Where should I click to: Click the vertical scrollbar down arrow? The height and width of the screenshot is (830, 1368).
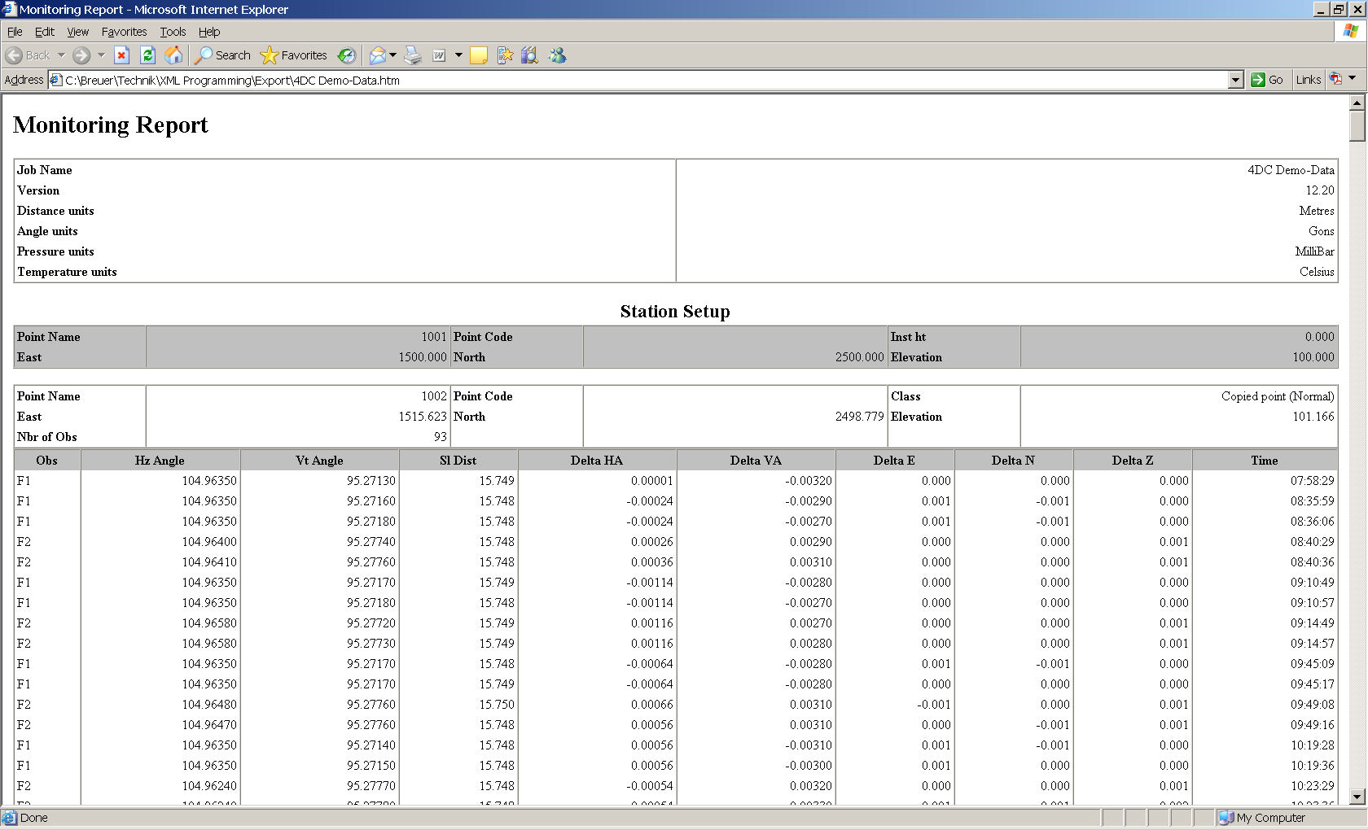tap(1356, 798)
